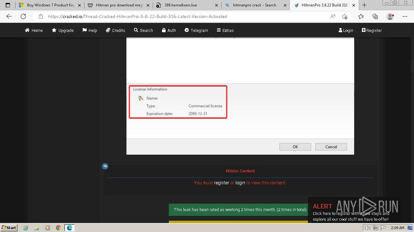
Task: View site security lock information
Action: (x=40, y=16)
